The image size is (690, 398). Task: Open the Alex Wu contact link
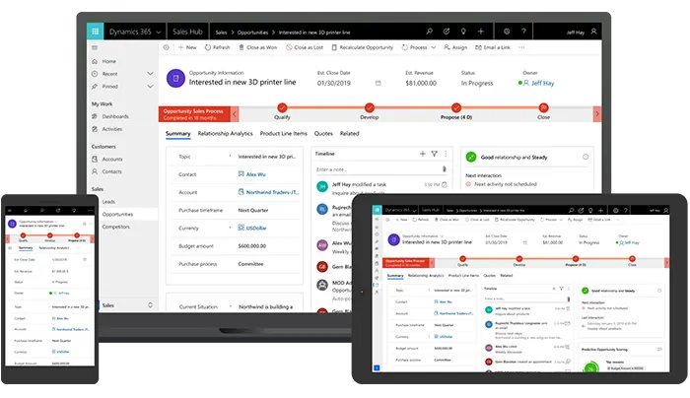258,174
